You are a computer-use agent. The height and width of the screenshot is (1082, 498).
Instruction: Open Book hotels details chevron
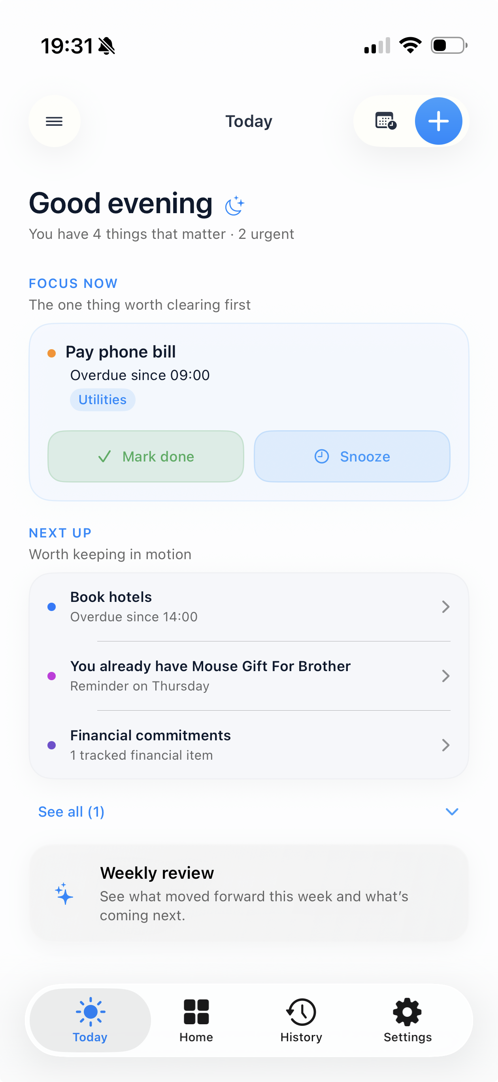pyautogui.click(x=445, y=607)
